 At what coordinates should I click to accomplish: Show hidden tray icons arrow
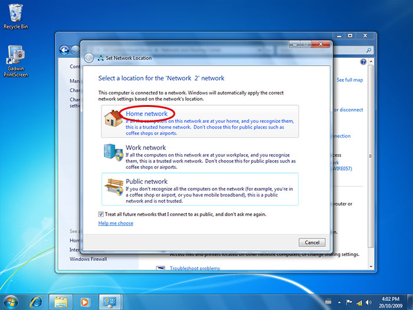click(x=339, y=302)
